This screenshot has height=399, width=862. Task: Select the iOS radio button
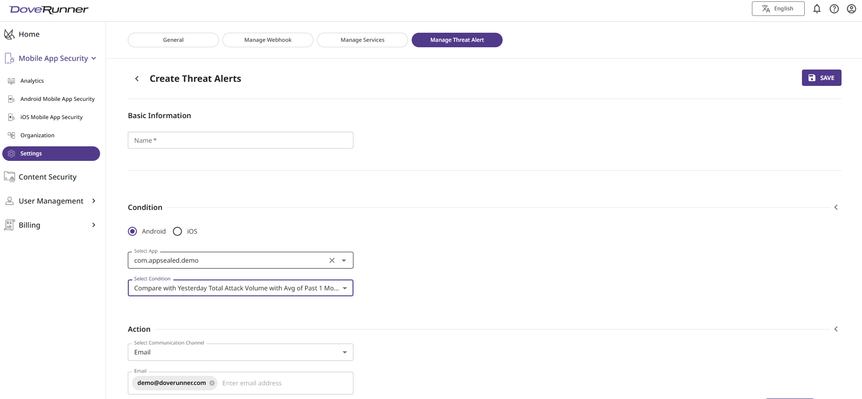(x=177, y=231)
